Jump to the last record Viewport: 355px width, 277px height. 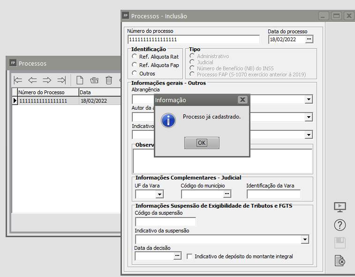coord(61,80)
